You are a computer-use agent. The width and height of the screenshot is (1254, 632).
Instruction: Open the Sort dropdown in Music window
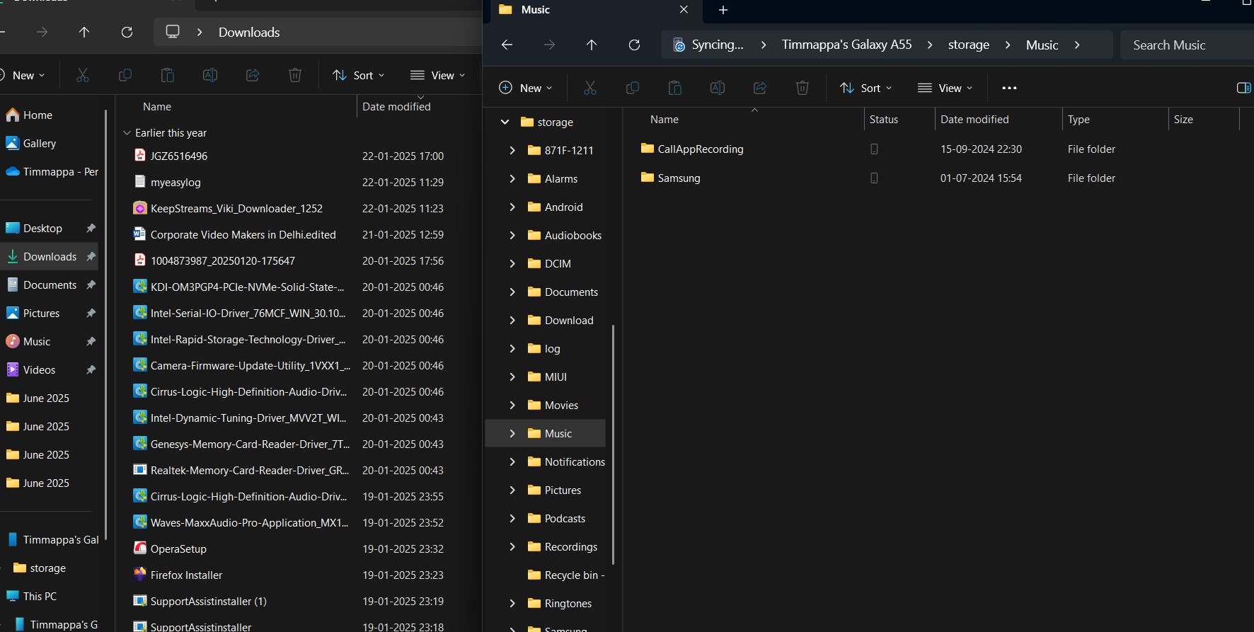pyautogui.click(x=866, y=88)
